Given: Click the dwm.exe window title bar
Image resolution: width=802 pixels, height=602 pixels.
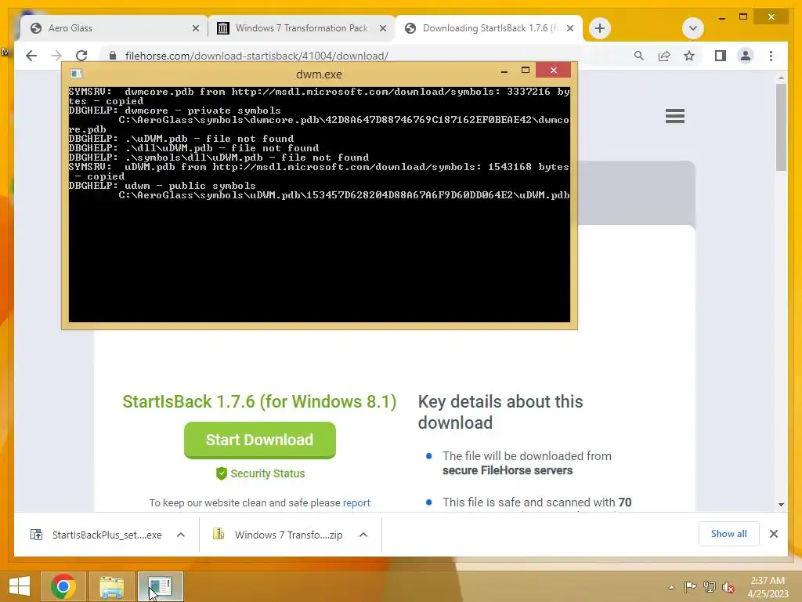Looking at the screenshot, I should 319,74.
